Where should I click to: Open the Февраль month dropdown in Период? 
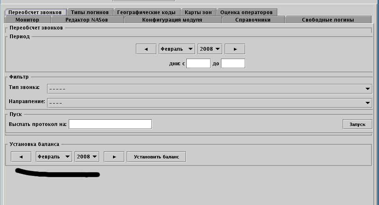tap(177, 49)
